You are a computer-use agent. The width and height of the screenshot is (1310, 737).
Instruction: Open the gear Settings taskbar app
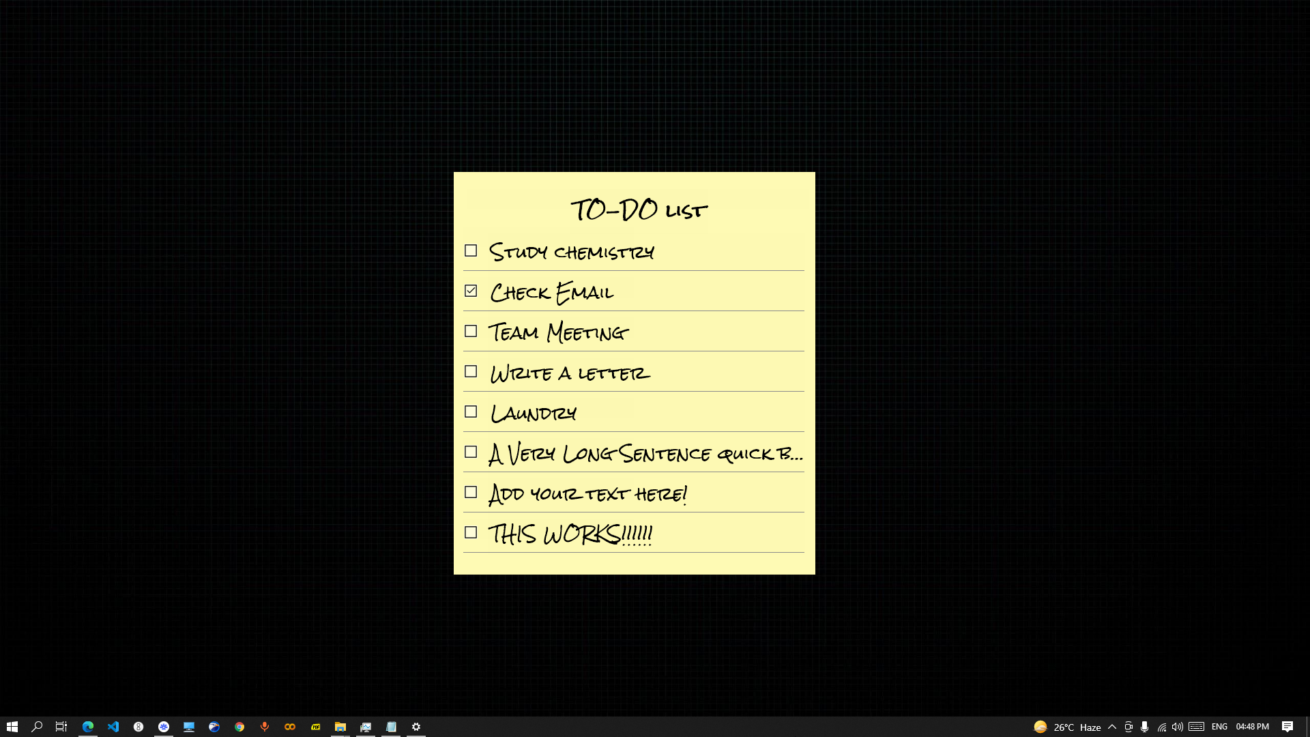[x=416, y=727]
